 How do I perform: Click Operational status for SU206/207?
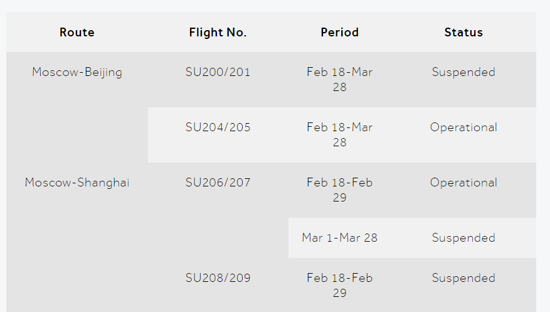pos(463,183)
